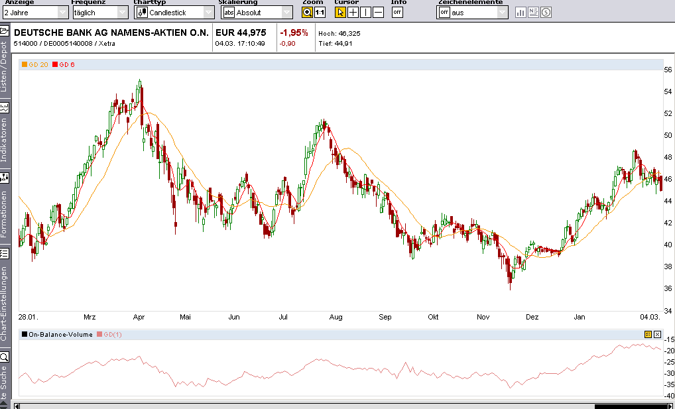This screenshot has height=409, width=675.
Task: Close the On-Balance-Volume panel
Action: pos(658,335)
